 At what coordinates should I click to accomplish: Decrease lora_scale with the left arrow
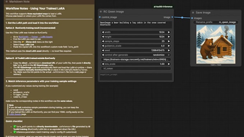[103, 64]
